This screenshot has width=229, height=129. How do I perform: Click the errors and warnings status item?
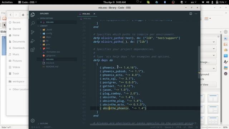click(35, 127)
